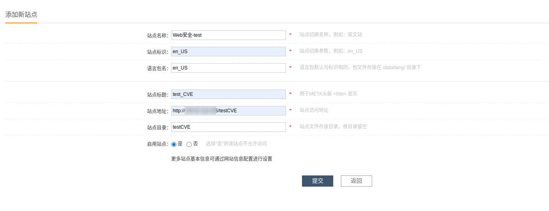This screenshot has height=211, width=549.
Task: Click the 站点名称 input field
Action: click(x=228, y=35)
